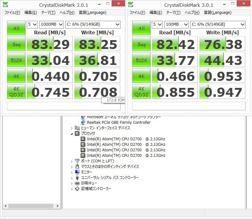Open ヘルプ(H) menu in right CrystalDiskMark
Screen dimensions: 252x219
[x=192, y=13]
